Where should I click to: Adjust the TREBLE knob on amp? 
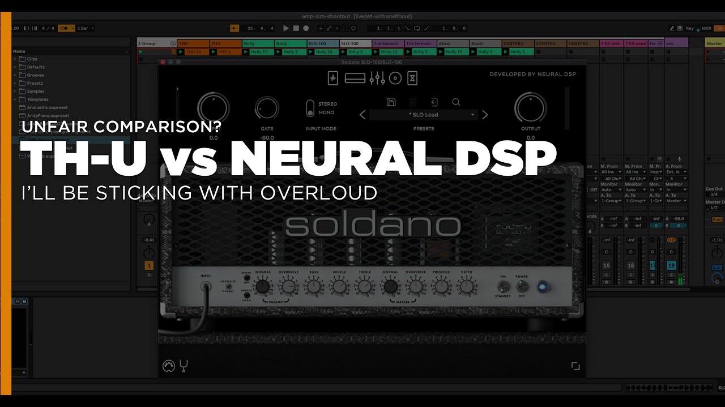click(365, 287)
